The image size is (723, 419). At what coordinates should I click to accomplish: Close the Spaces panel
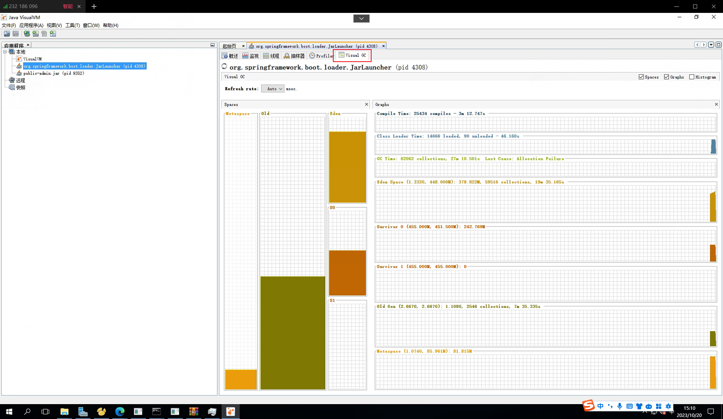tap(366, 104)
